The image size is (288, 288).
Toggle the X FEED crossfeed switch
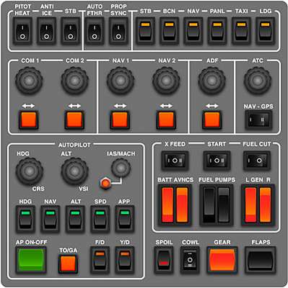[x=175, y=161]
